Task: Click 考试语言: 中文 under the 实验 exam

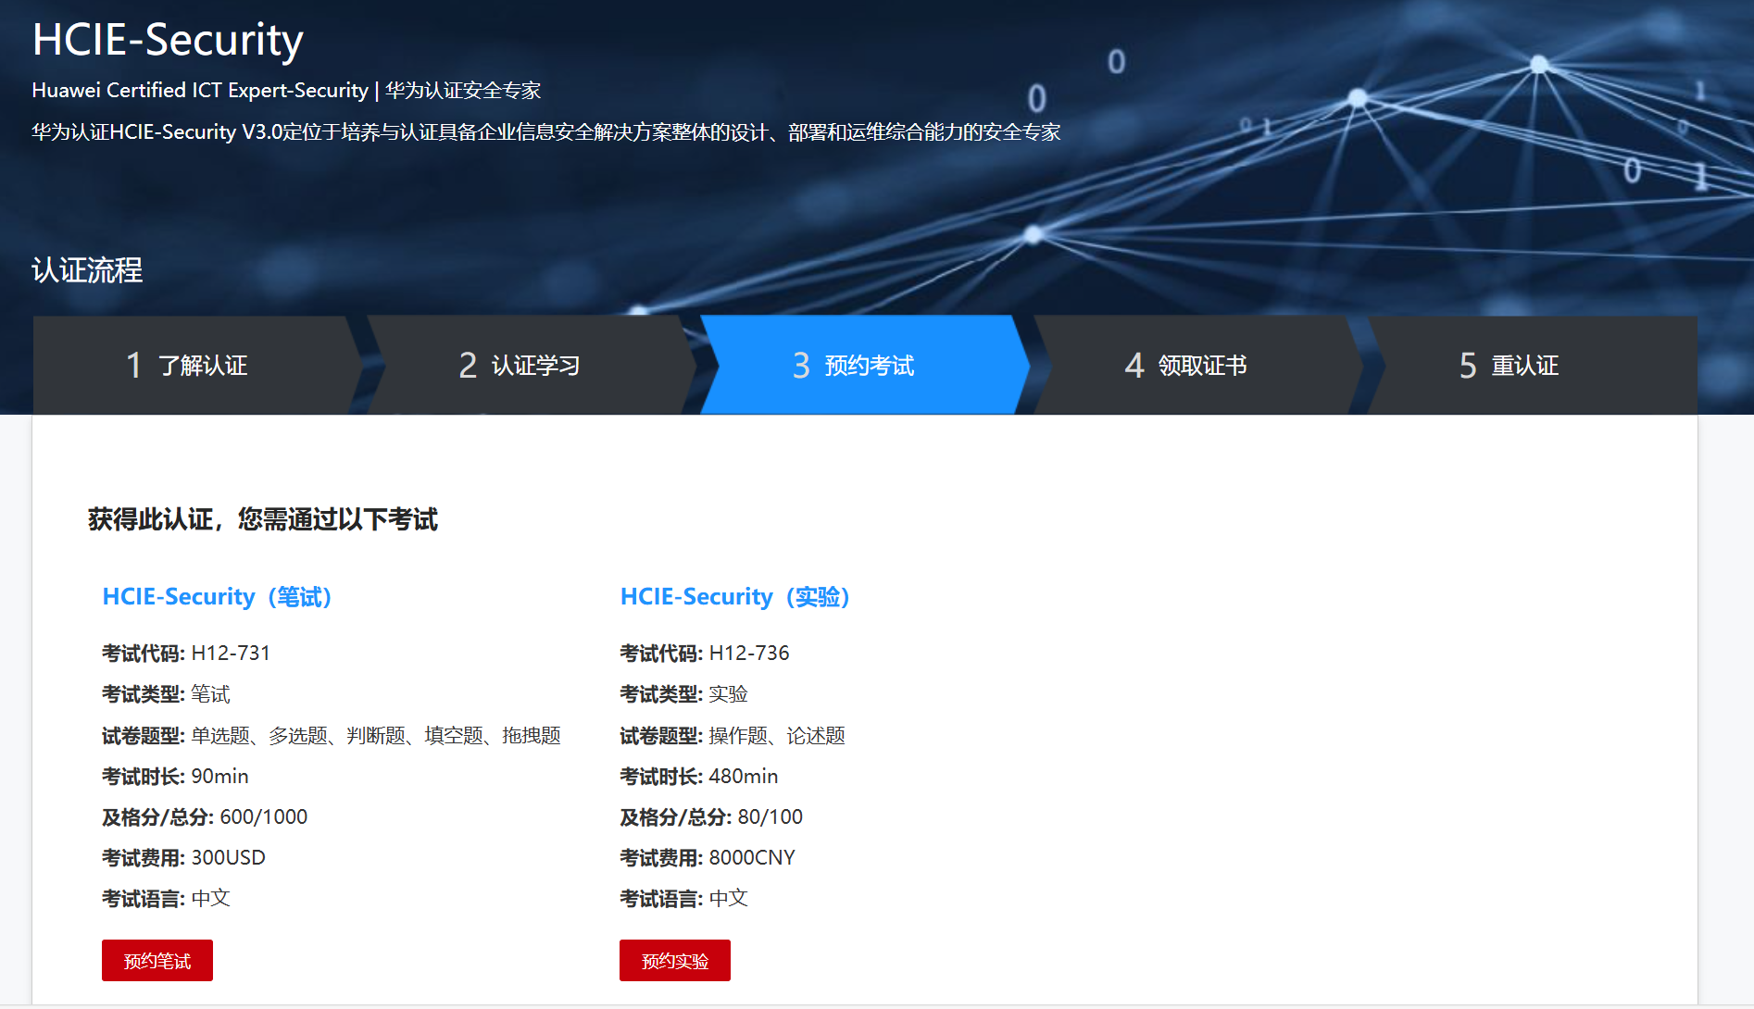Action: point(683,898)
